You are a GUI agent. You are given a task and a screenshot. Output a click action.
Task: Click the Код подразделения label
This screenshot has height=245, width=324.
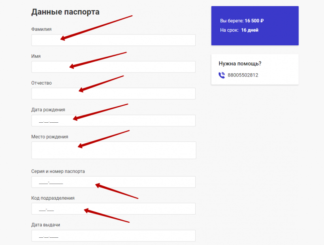coord(53,198)
